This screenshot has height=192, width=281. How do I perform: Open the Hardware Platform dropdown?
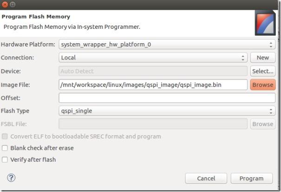[x=167, y=44]
